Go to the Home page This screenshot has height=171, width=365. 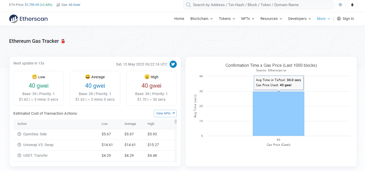pos(179,19)
